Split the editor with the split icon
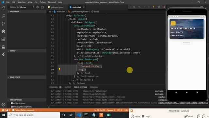The width and height of the screenshot is (209, 118). coord(201,7)
